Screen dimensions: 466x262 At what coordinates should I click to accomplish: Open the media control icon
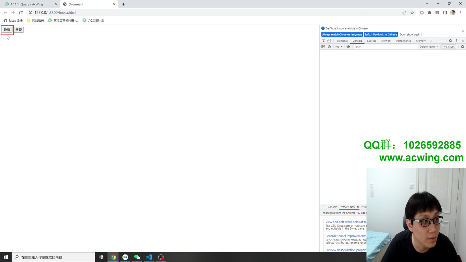[437, 13]
